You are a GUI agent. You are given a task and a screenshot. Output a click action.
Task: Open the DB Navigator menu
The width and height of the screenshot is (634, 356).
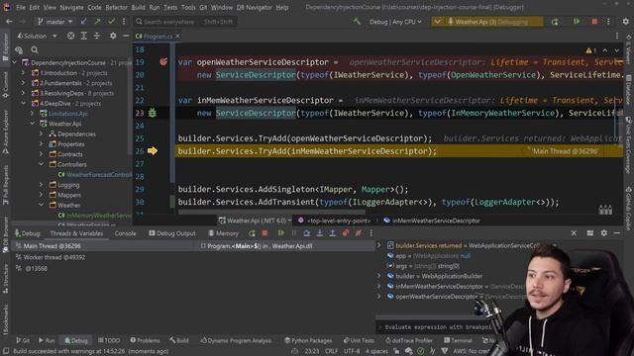[254, 7]
